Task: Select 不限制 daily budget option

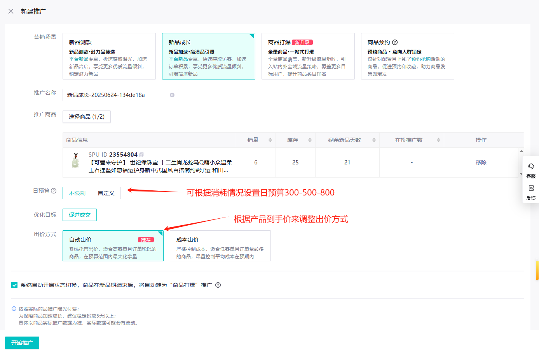Action: tap(77, 193)
